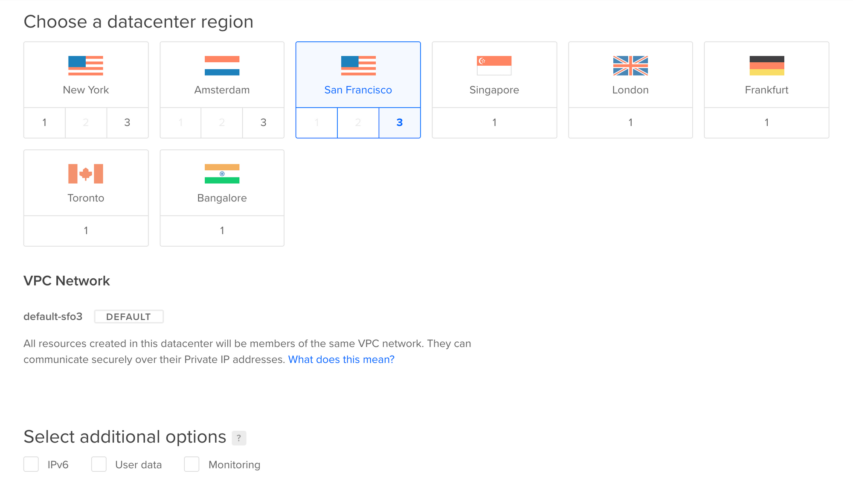Select San Francisco sub-region 2
This screenshot has width=853, height=490.
[358, 122]
